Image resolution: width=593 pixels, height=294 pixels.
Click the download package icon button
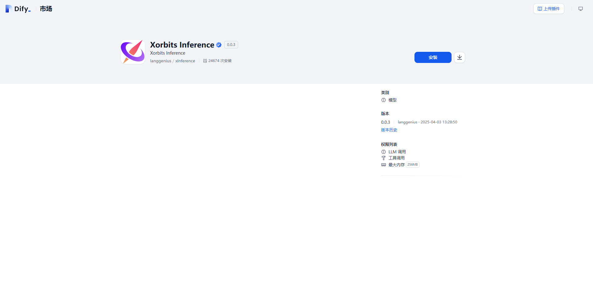tap(459, 57)
